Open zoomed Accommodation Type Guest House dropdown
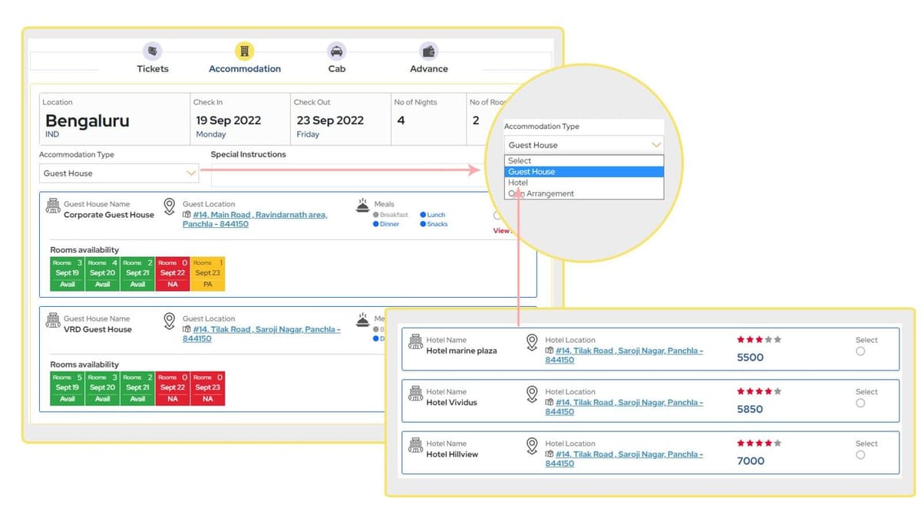Image resolution: width=921 pixels, height=518 pixels. [x=583, y=145]
